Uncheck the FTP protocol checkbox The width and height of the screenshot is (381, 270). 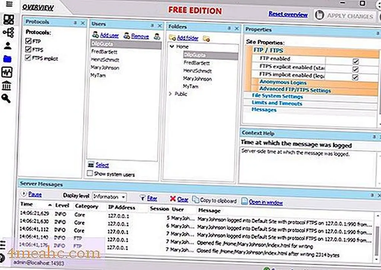point(29,41)
